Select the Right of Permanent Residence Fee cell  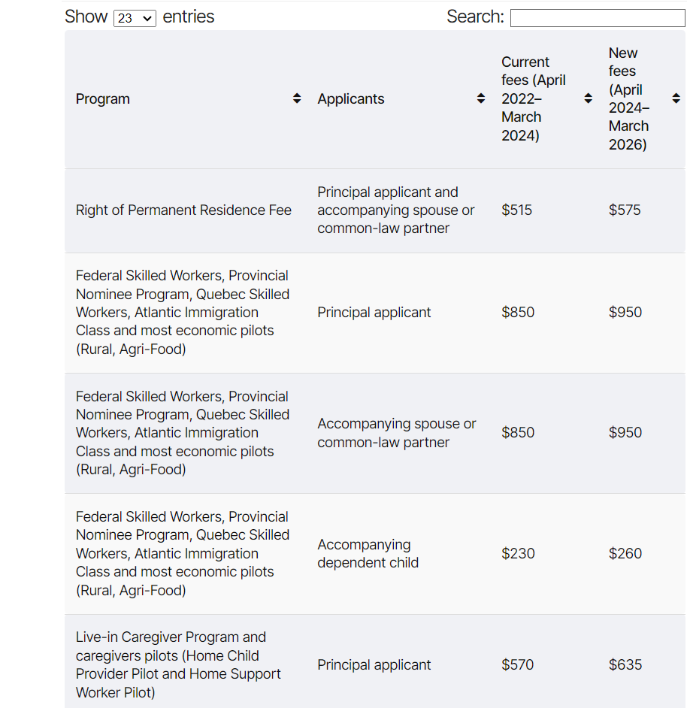point(183,210)
